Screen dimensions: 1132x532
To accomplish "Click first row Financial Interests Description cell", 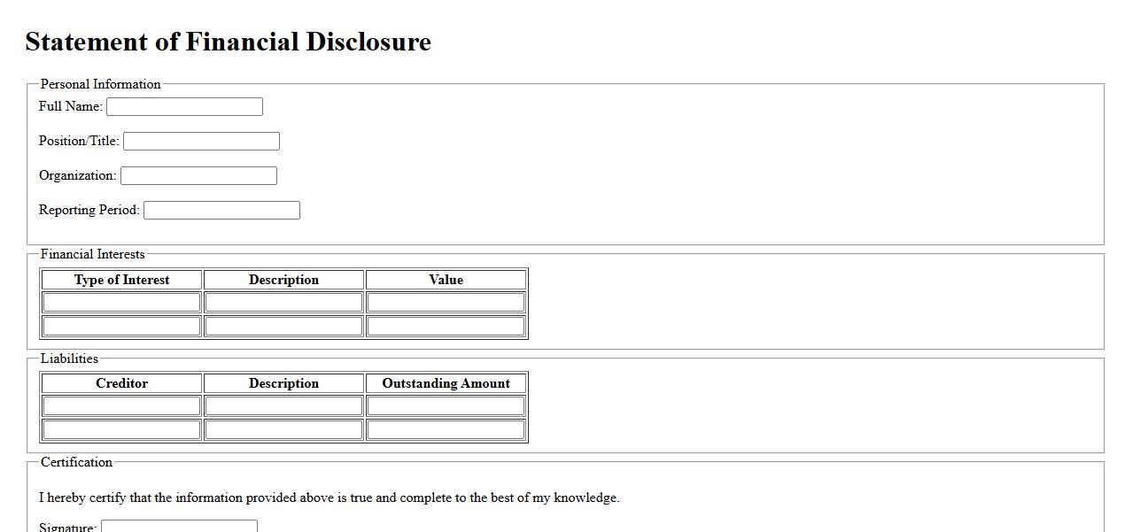I will click(283, 303).
